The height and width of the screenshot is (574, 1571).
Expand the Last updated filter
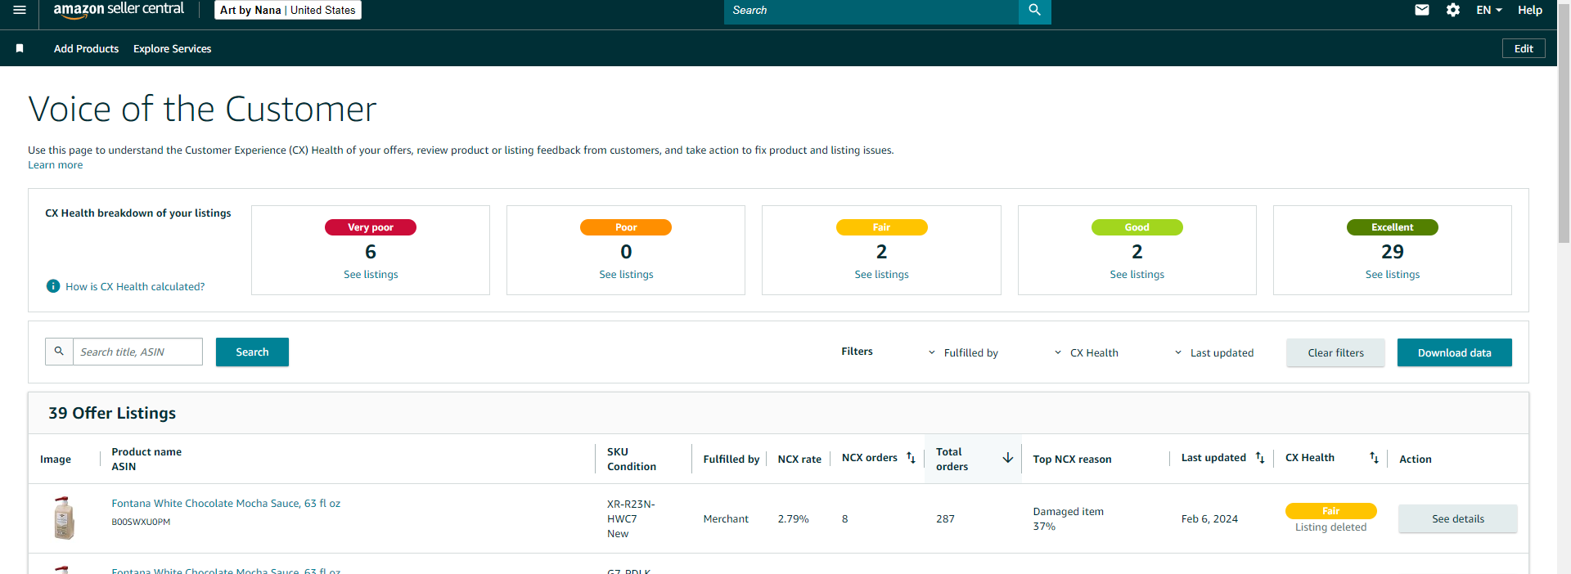click(x=1214, y=352)
